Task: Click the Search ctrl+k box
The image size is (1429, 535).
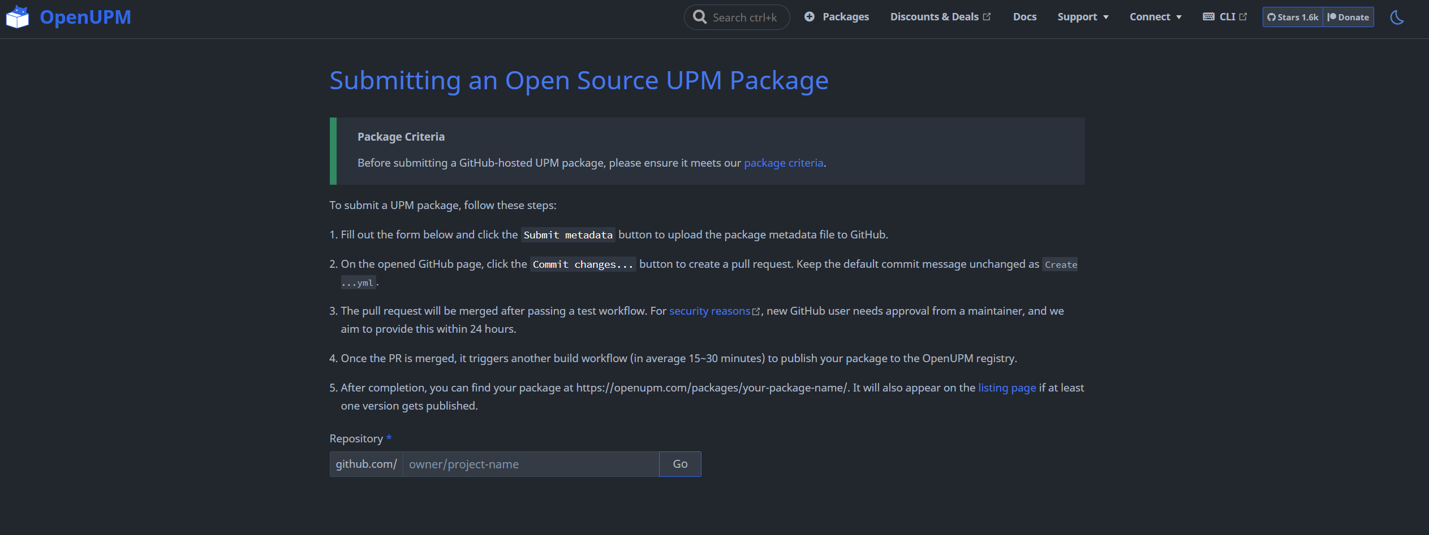Action: click(744, 18)
